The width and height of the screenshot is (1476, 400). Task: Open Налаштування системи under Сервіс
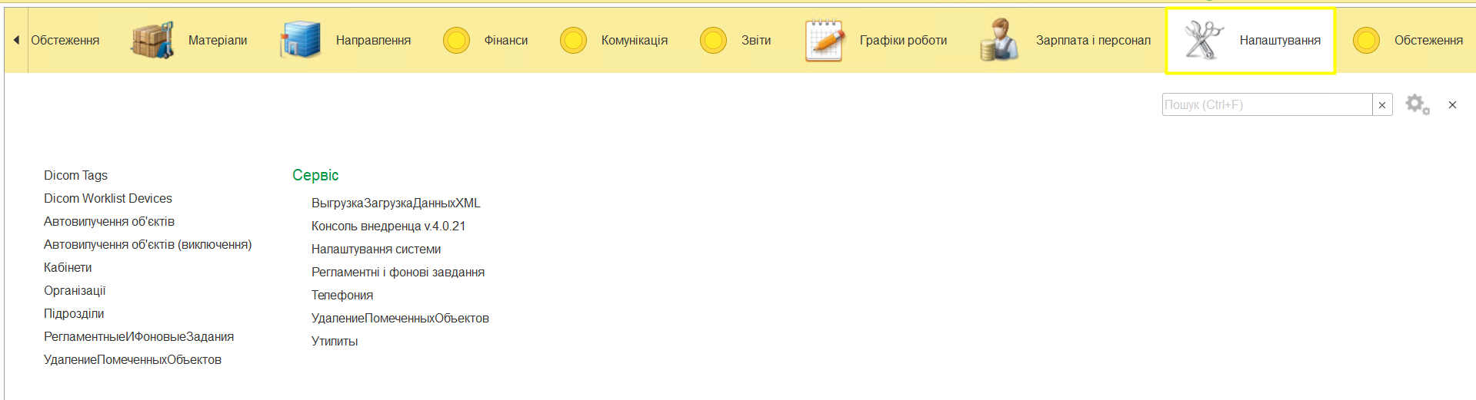(x=376, y=250)
